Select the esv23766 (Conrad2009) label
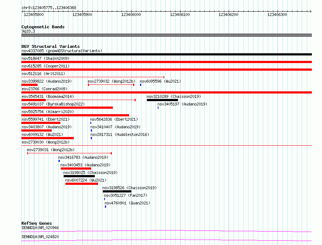Viewport: 322px width, 245px height. 45,89
